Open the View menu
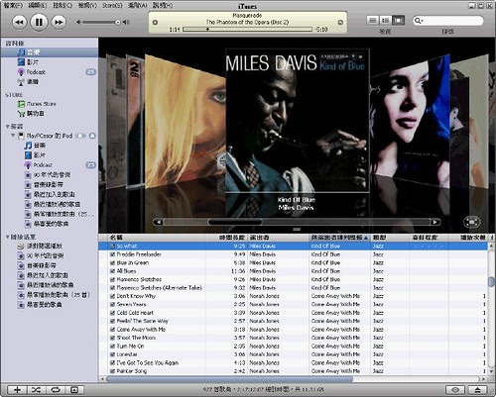The width and height of the screenshot is (496, 397). pos(87,5)
